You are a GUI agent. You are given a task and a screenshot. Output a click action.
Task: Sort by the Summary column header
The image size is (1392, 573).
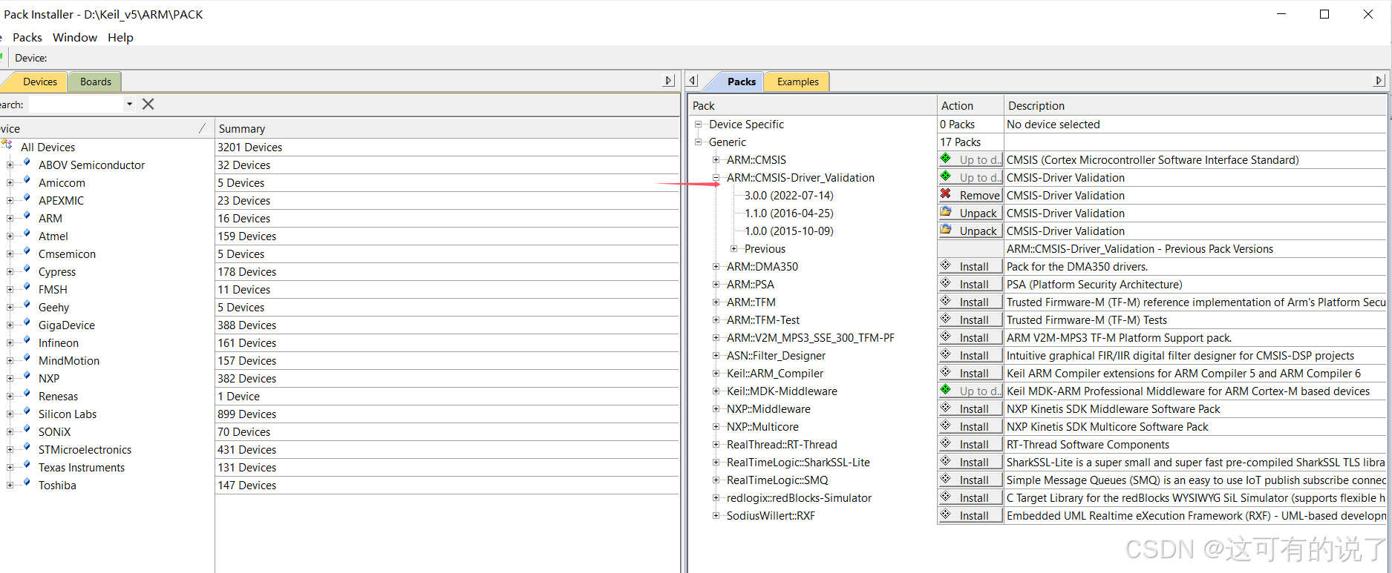tap(447, 128)
